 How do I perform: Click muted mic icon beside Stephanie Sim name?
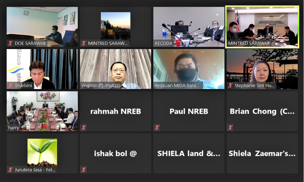click(x=230, y=86)
